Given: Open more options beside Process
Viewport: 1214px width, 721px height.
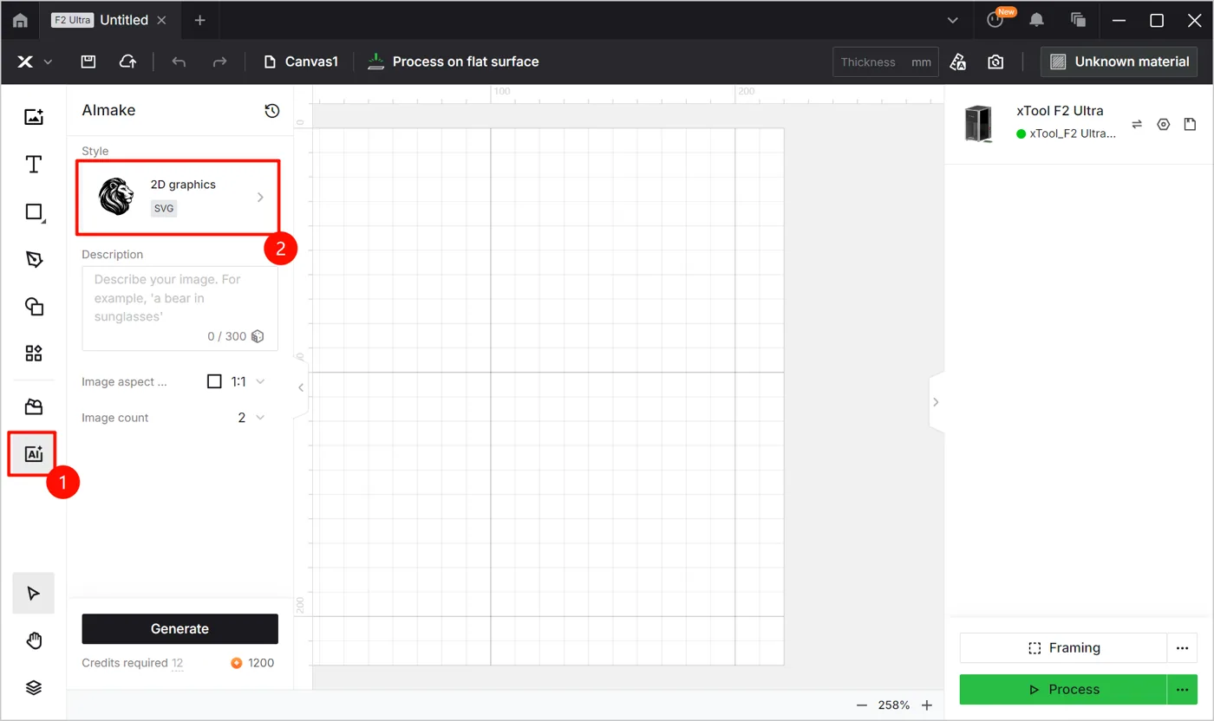Looking at the screenshot, I should click(1182, 689).
